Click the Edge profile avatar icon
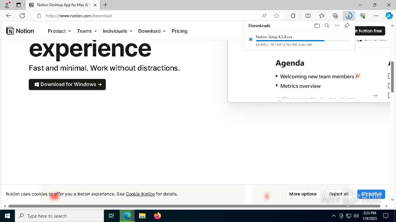This screenshot has width=396, height=222. 7,5
